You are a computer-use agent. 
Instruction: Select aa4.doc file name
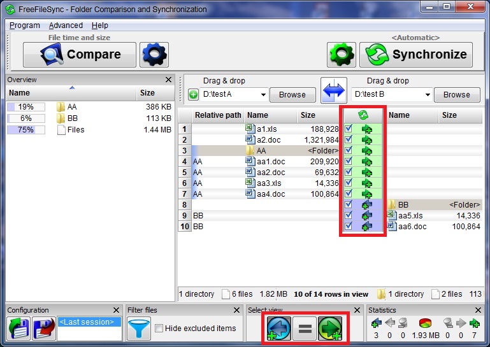click(x=271, y=194)
